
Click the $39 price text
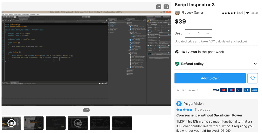pos(180,21)
